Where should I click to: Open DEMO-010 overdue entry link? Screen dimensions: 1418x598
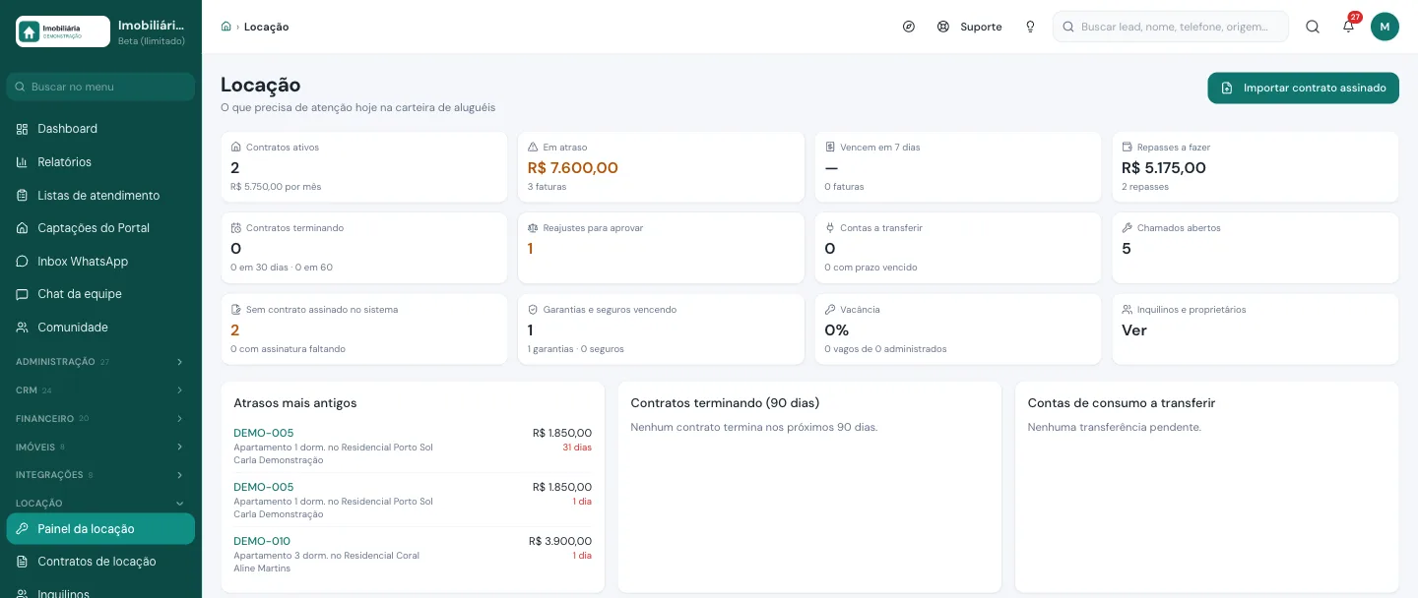[262, 541]
